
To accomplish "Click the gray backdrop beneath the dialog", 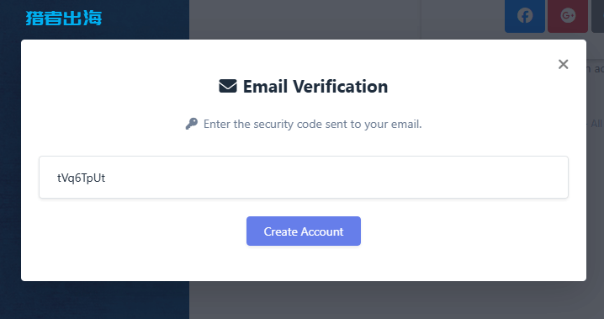I will click(397, 300).
